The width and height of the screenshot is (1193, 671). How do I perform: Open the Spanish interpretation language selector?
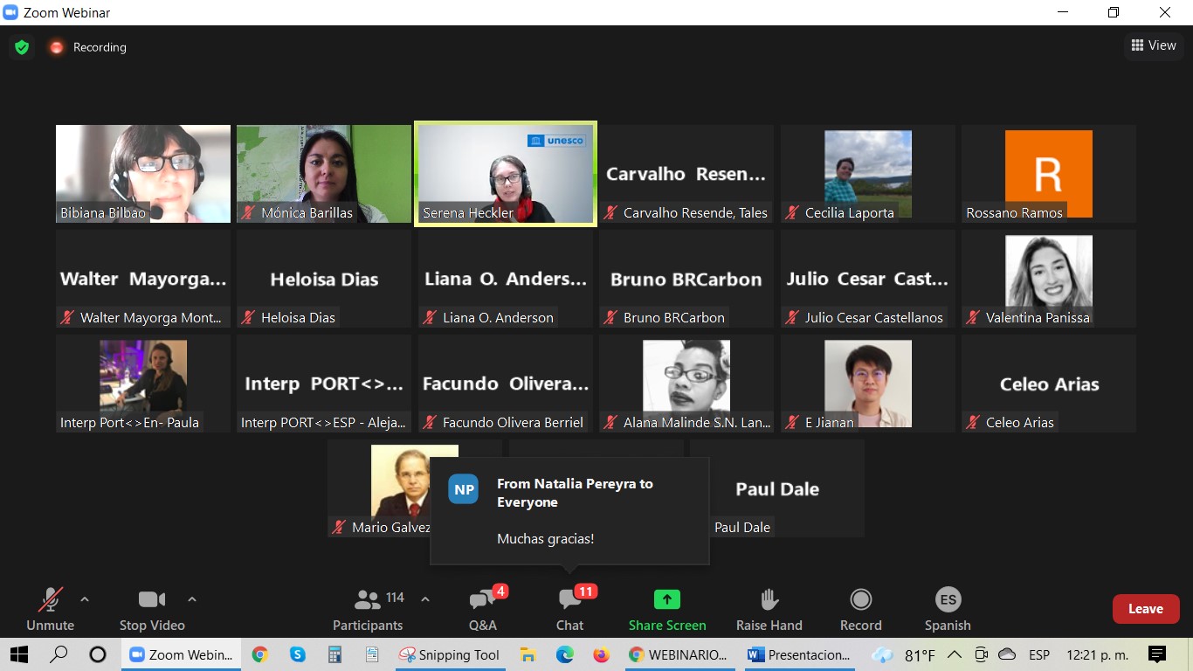(948, 608)
